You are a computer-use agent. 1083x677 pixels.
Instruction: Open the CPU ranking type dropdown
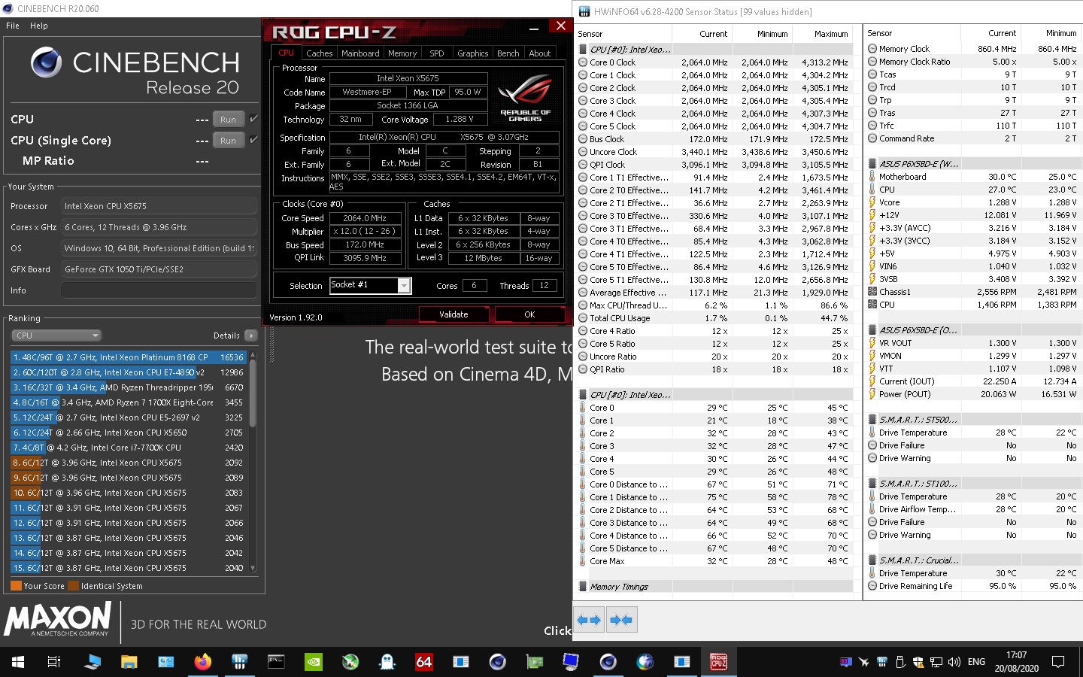click(x=56, y=335)
